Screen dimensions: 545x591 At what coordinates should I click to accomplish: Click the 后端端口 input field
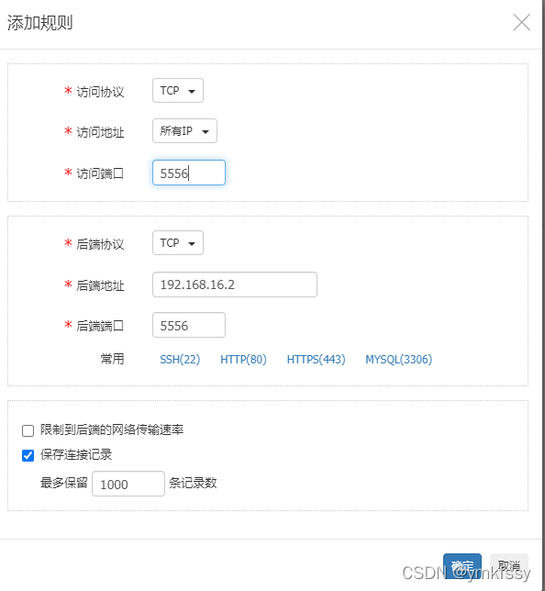[x=189, y=325]
